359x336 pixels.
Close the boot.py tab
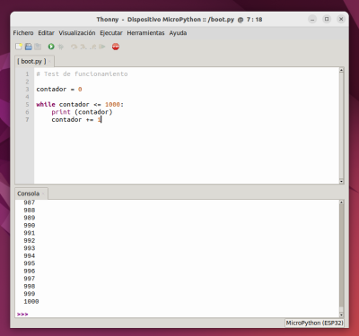[50, 62]
